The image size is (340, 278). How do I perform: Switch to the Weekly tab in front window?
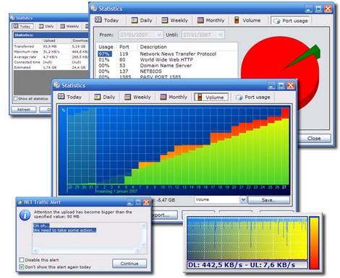(x=137, y=97)
